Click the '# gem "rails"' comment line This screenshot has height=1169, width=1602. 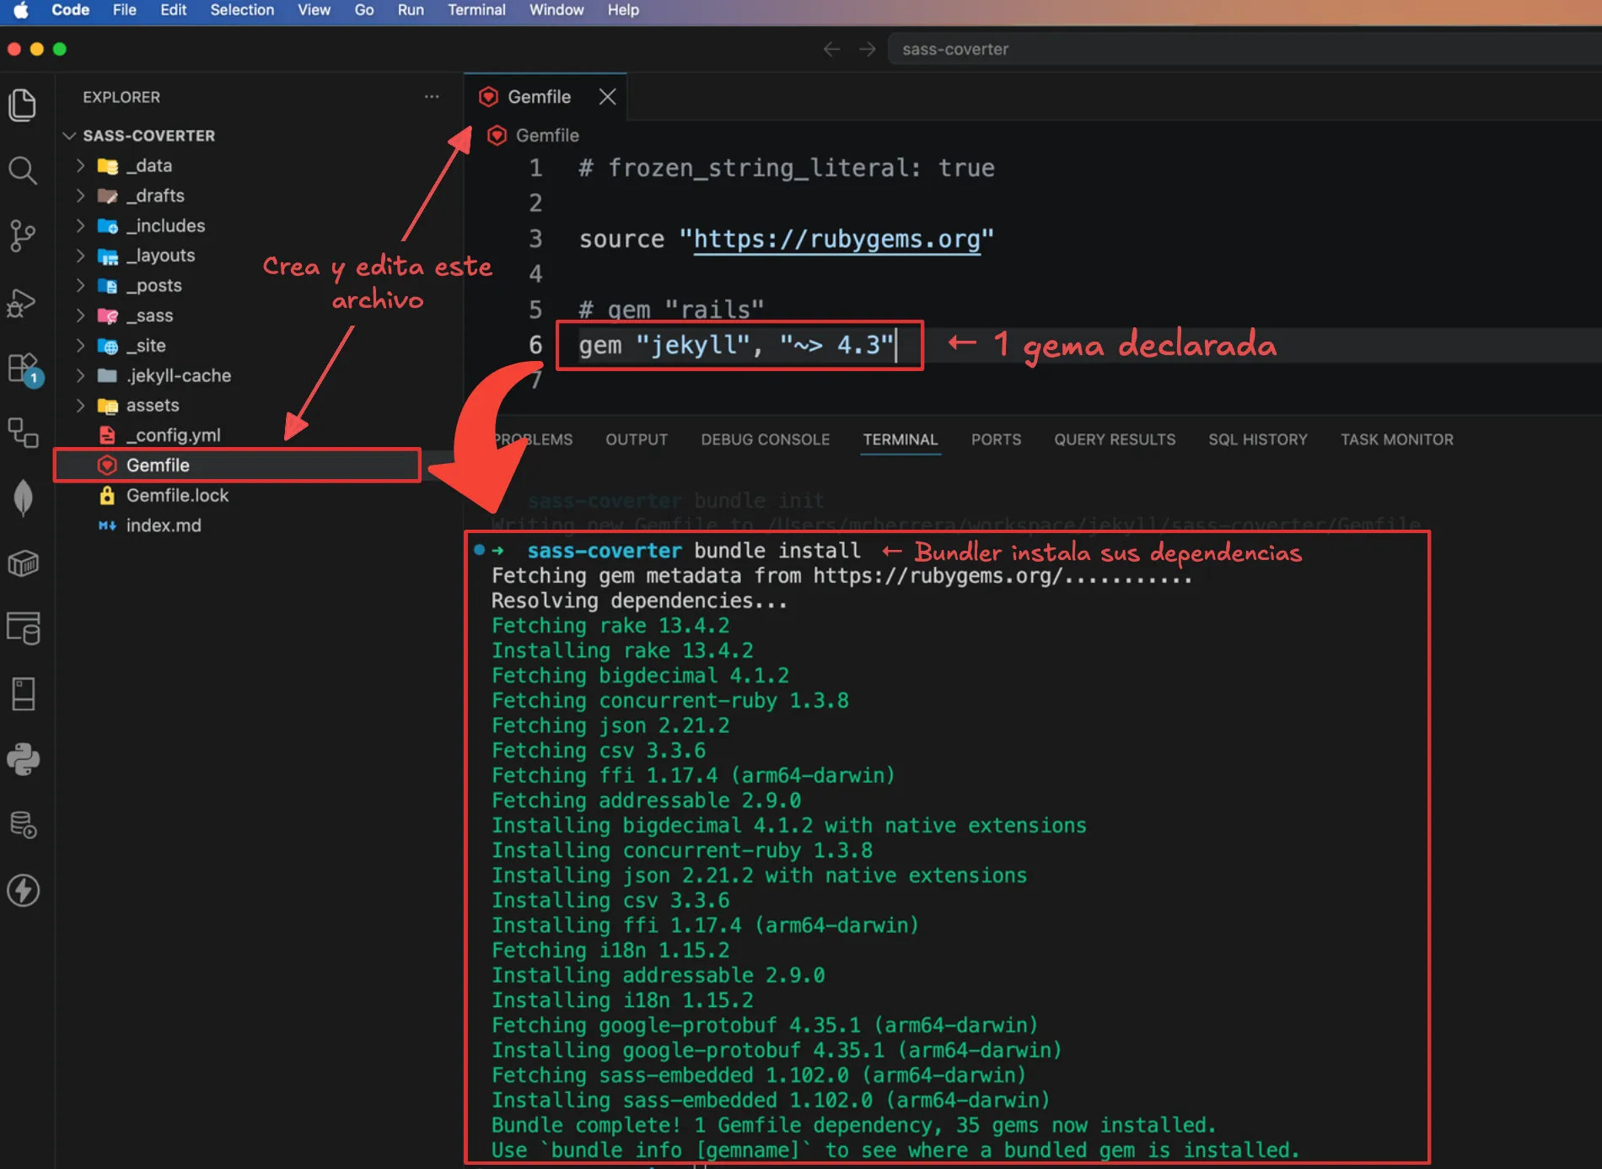point(671,310)
